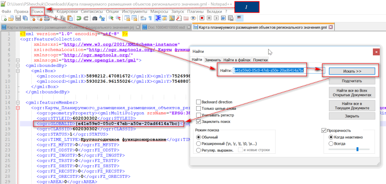Click the Print toolbar icon
386x184 pixels.
coord(47,18)
